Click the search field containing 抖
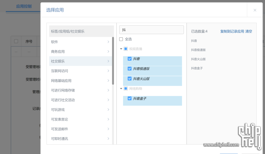265x154 pixels. 151,30
